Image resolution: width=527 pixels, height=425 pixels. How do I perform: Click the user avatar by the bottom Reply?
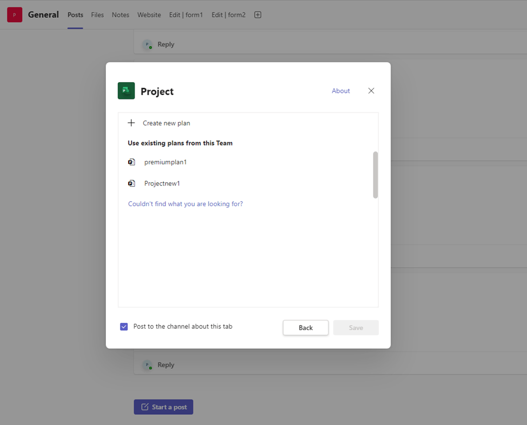tap(147, 365)
